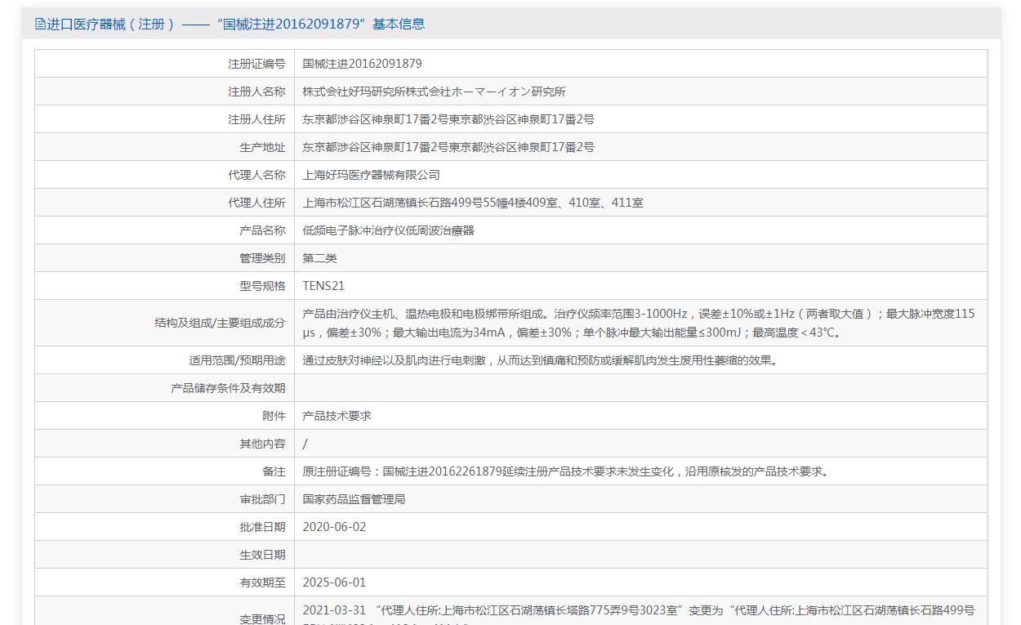The width and height of the screenshot is (1021, 625).
Task: Click the 备注 remark text about 原注册证编号
Action: tap(567, 471)
